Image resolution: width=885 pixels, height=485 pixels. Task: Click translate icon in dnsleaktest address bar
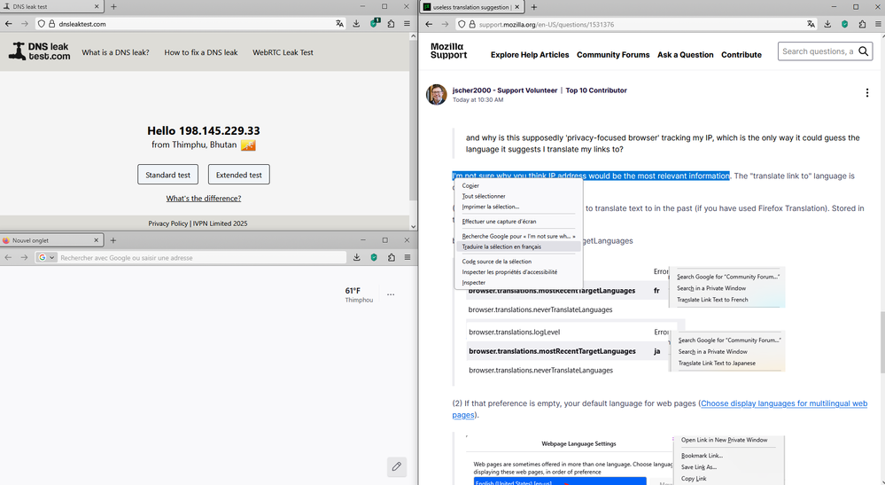coord(339,24)
